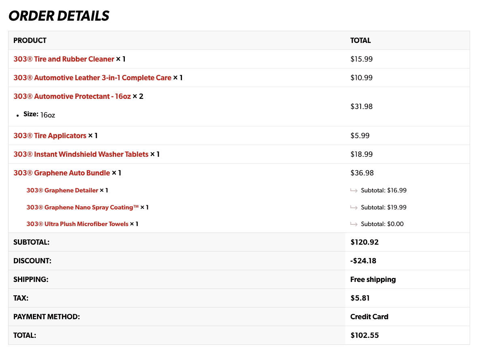
Task: Open the 303 Tire and Rubber Cleaner link
Action: pos(64,59)
